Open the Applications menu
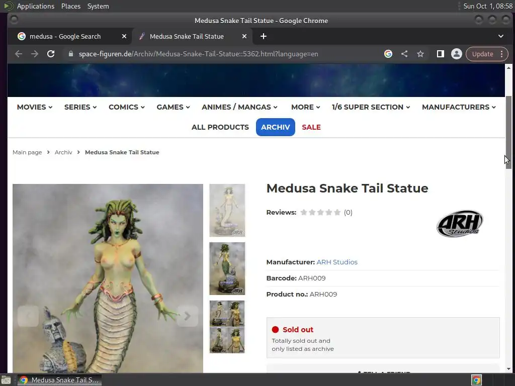 tap(36, 6)
